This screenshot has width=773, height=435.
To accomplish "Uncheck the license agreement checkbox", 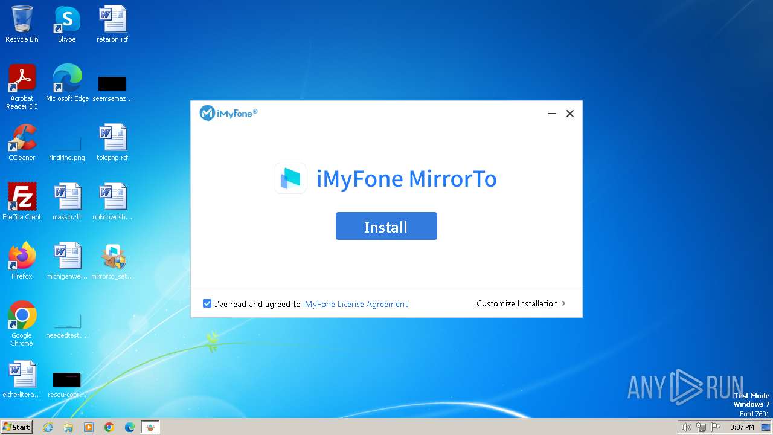I will tap(207, 303).
